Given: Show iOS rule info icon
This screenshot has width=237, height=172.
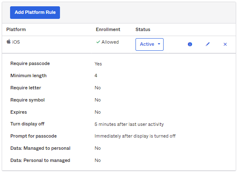Looking at the screenshot, I should coord(190,44).
